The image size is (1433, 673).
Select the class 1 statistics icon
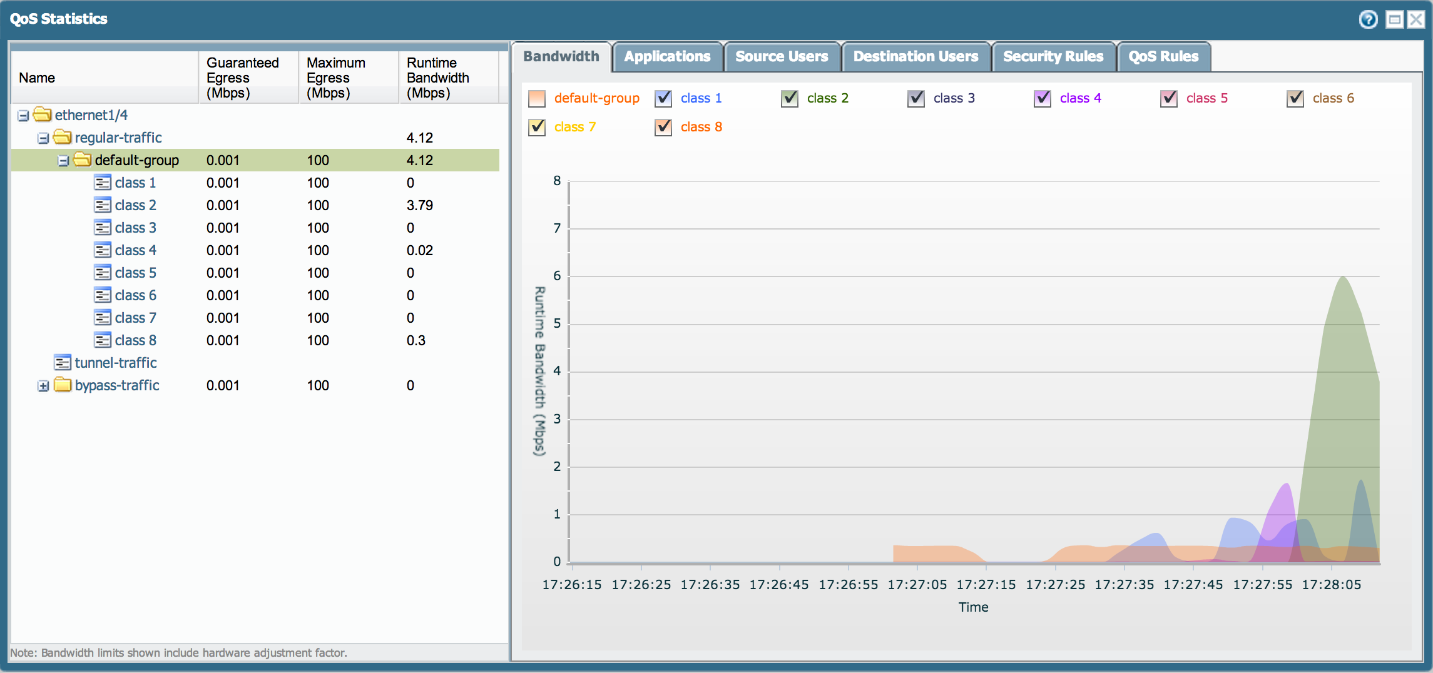[x=103, y=182]
